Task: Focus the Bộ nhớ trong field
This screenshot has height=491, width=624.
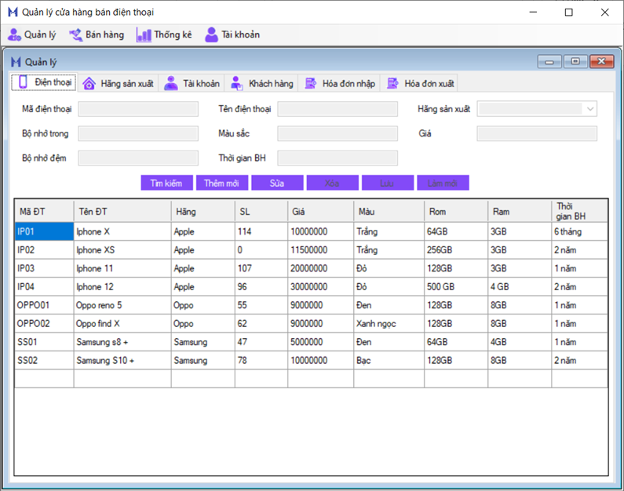Action: (138, 133)
